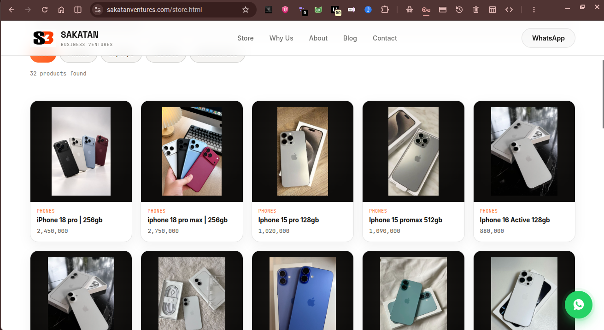Image resolution: width=604 pixels, height=330 pixels.
Task: Open the history clock icon
Action: (459, 10)
